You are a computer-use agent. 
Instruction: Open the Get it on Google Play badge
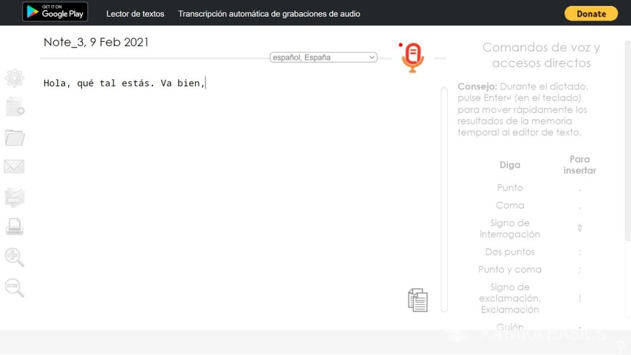pyautogui.click(x=55, y=12)
